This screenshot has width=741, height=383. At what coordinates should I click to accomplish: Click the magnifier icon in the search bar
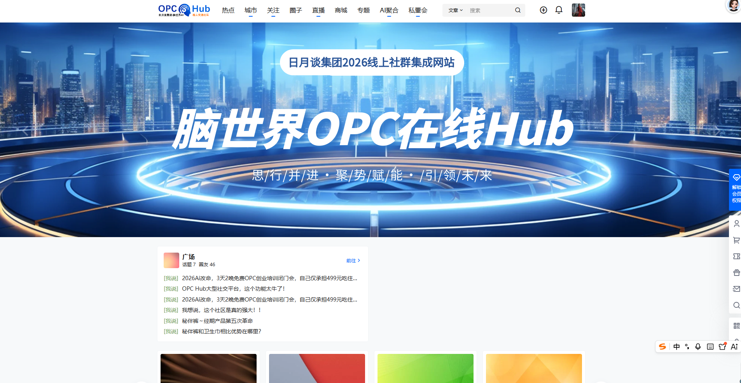pyautogui.click(x=517, y=10)
